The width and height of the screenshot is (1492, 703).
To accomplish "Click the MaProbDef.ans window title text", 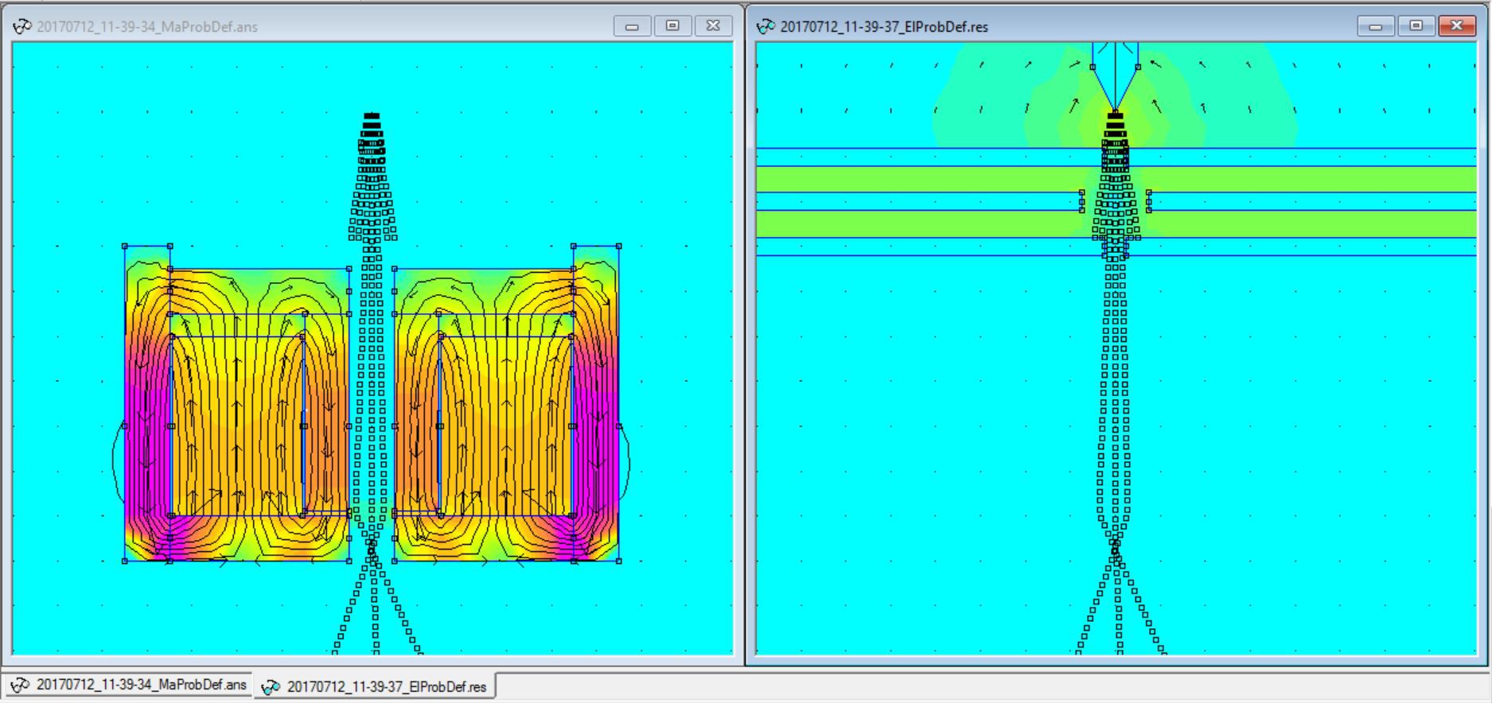I will [147, 27].
